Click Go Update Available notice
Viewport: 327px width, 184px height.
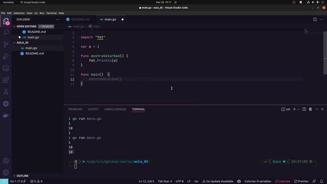218,181
